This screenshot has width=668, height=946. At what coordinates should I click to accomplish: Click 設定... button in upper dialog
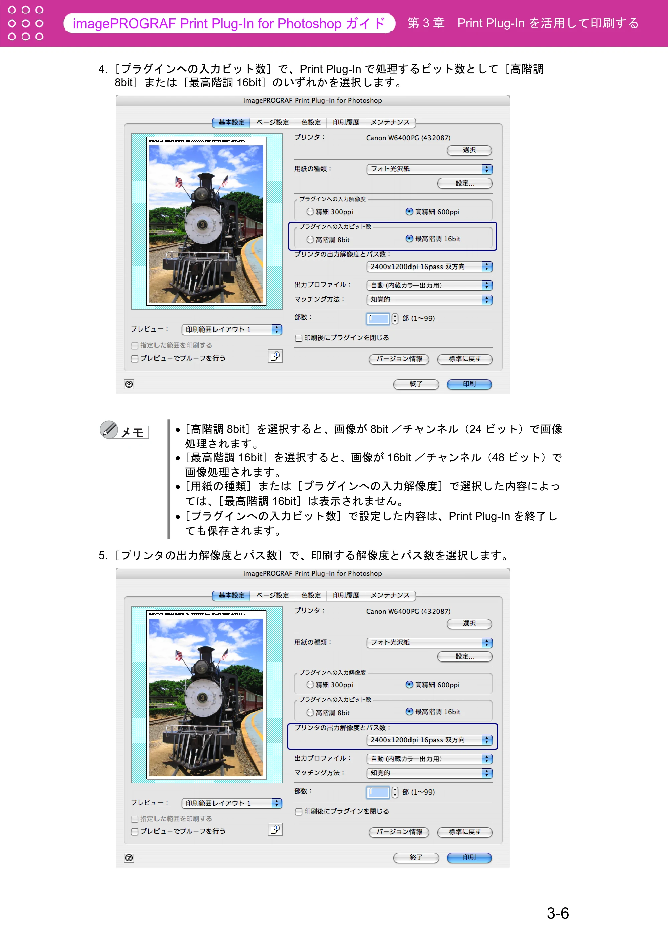pos(465,183)
